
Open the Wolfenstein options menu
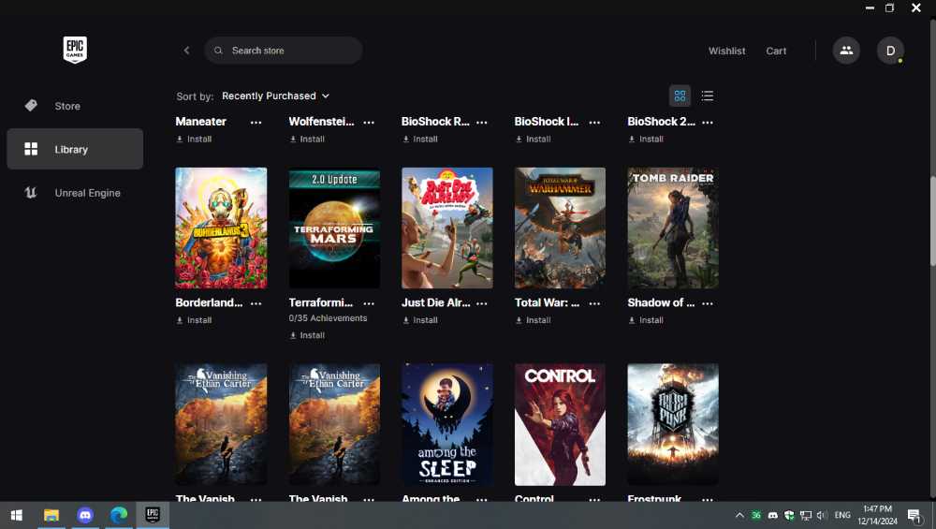[369, 122]
